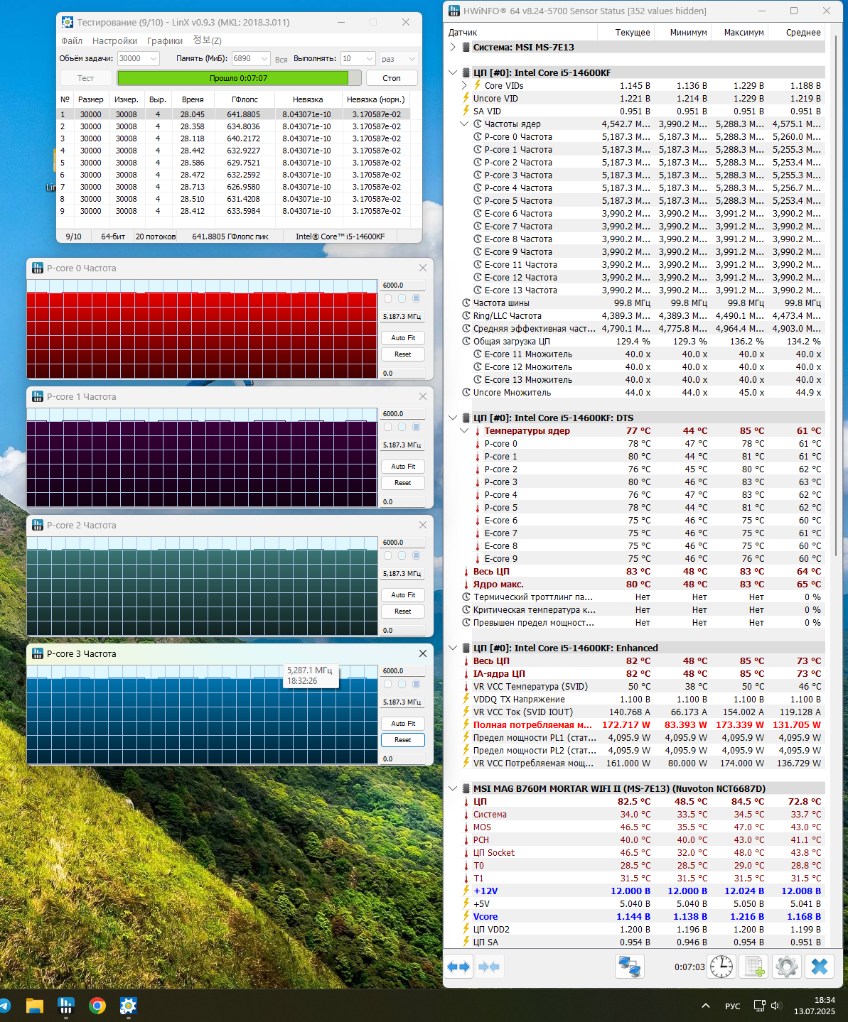
Task: Click Auto Fit in P-core 0 Частота window
Action: point(403,338)
